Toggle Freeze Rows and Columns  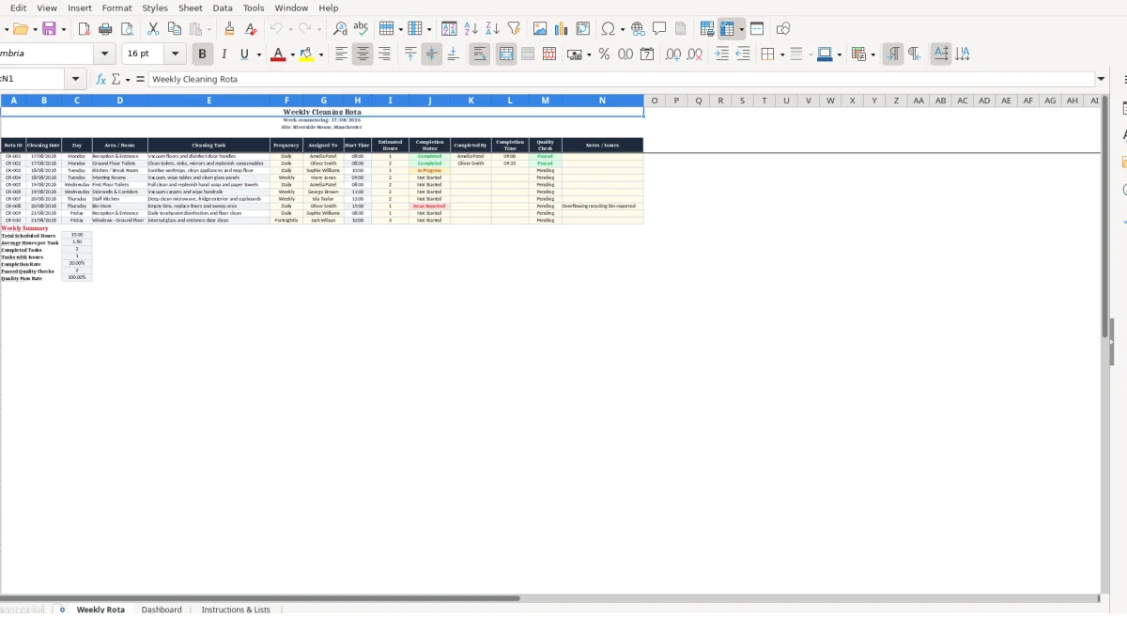pos(727,29)
